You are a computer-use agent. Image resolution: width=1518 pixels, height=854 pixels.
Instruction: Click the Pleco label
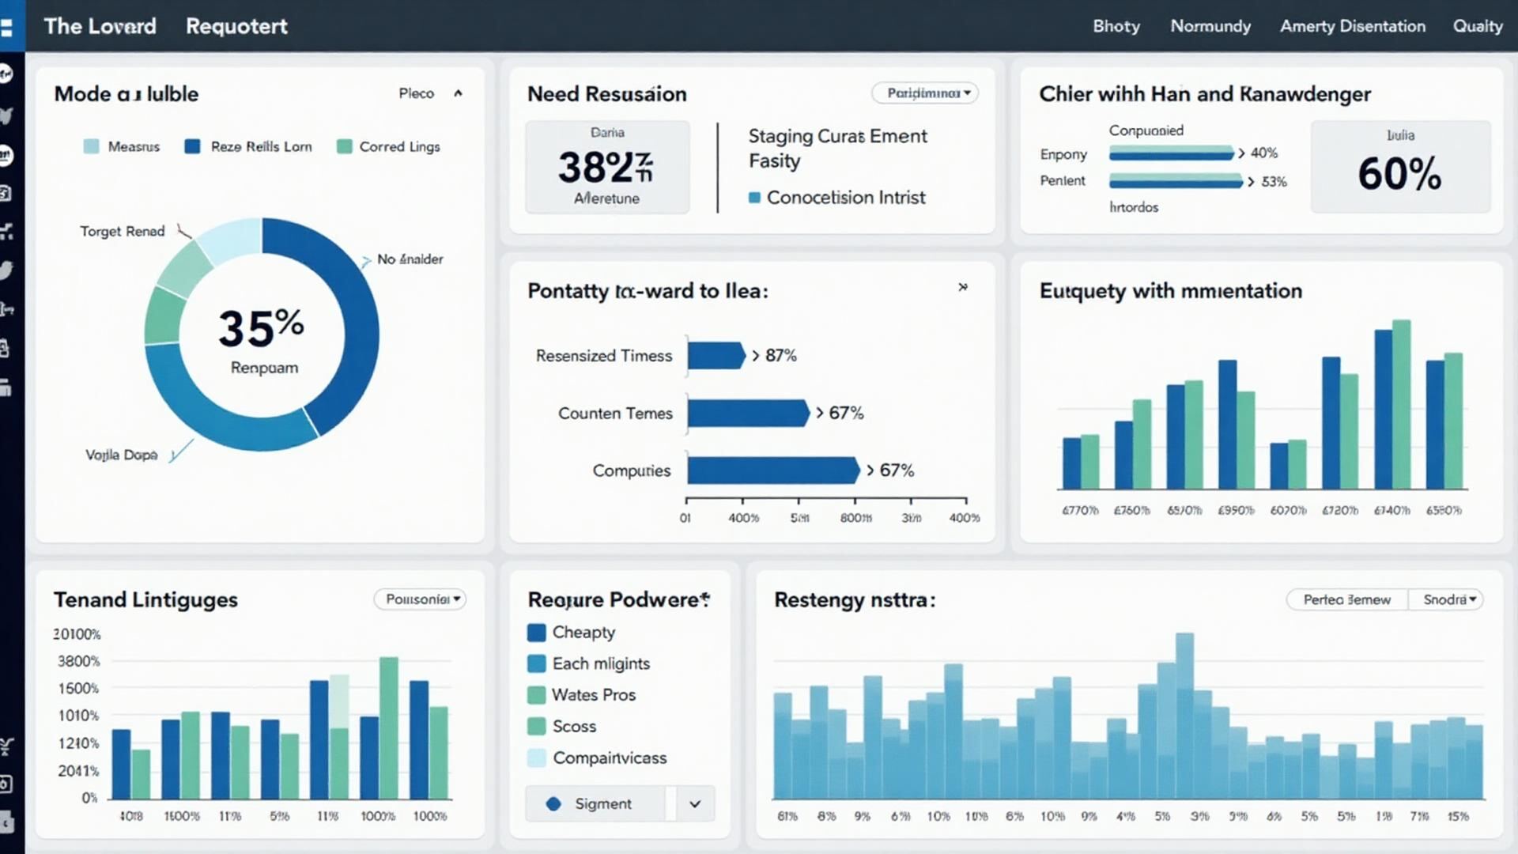click(x=417, y=93)
